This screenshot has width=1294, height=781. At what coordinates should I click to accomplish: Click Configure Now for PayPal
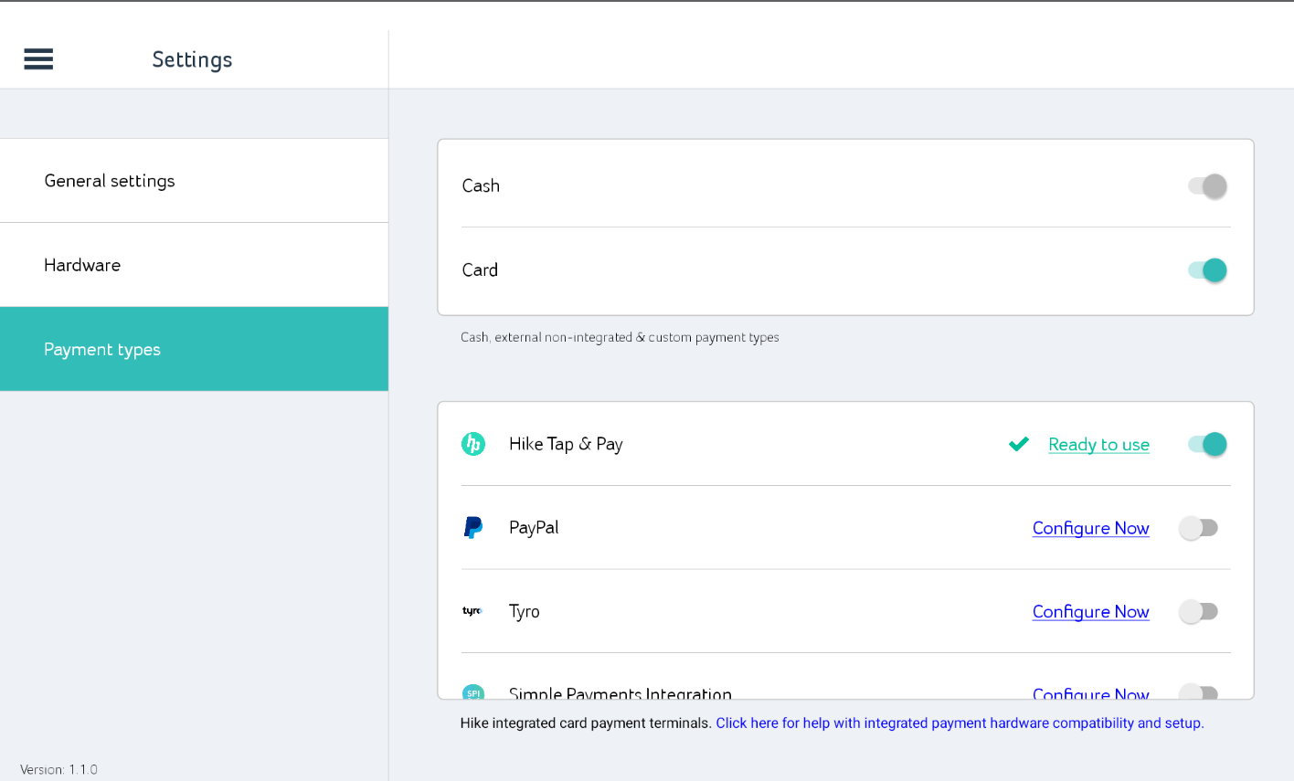(1090, 528)
